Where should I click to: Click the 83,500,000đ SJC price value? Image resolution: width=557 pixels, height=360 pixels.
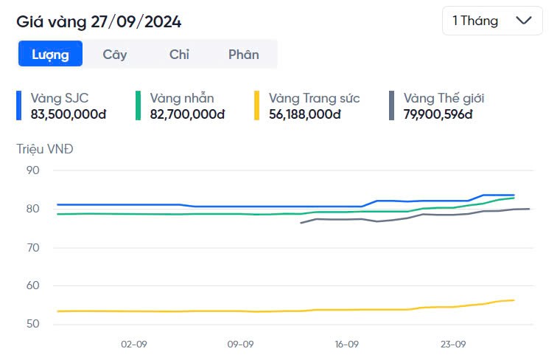pyautogui.click(x=69, y=114)
